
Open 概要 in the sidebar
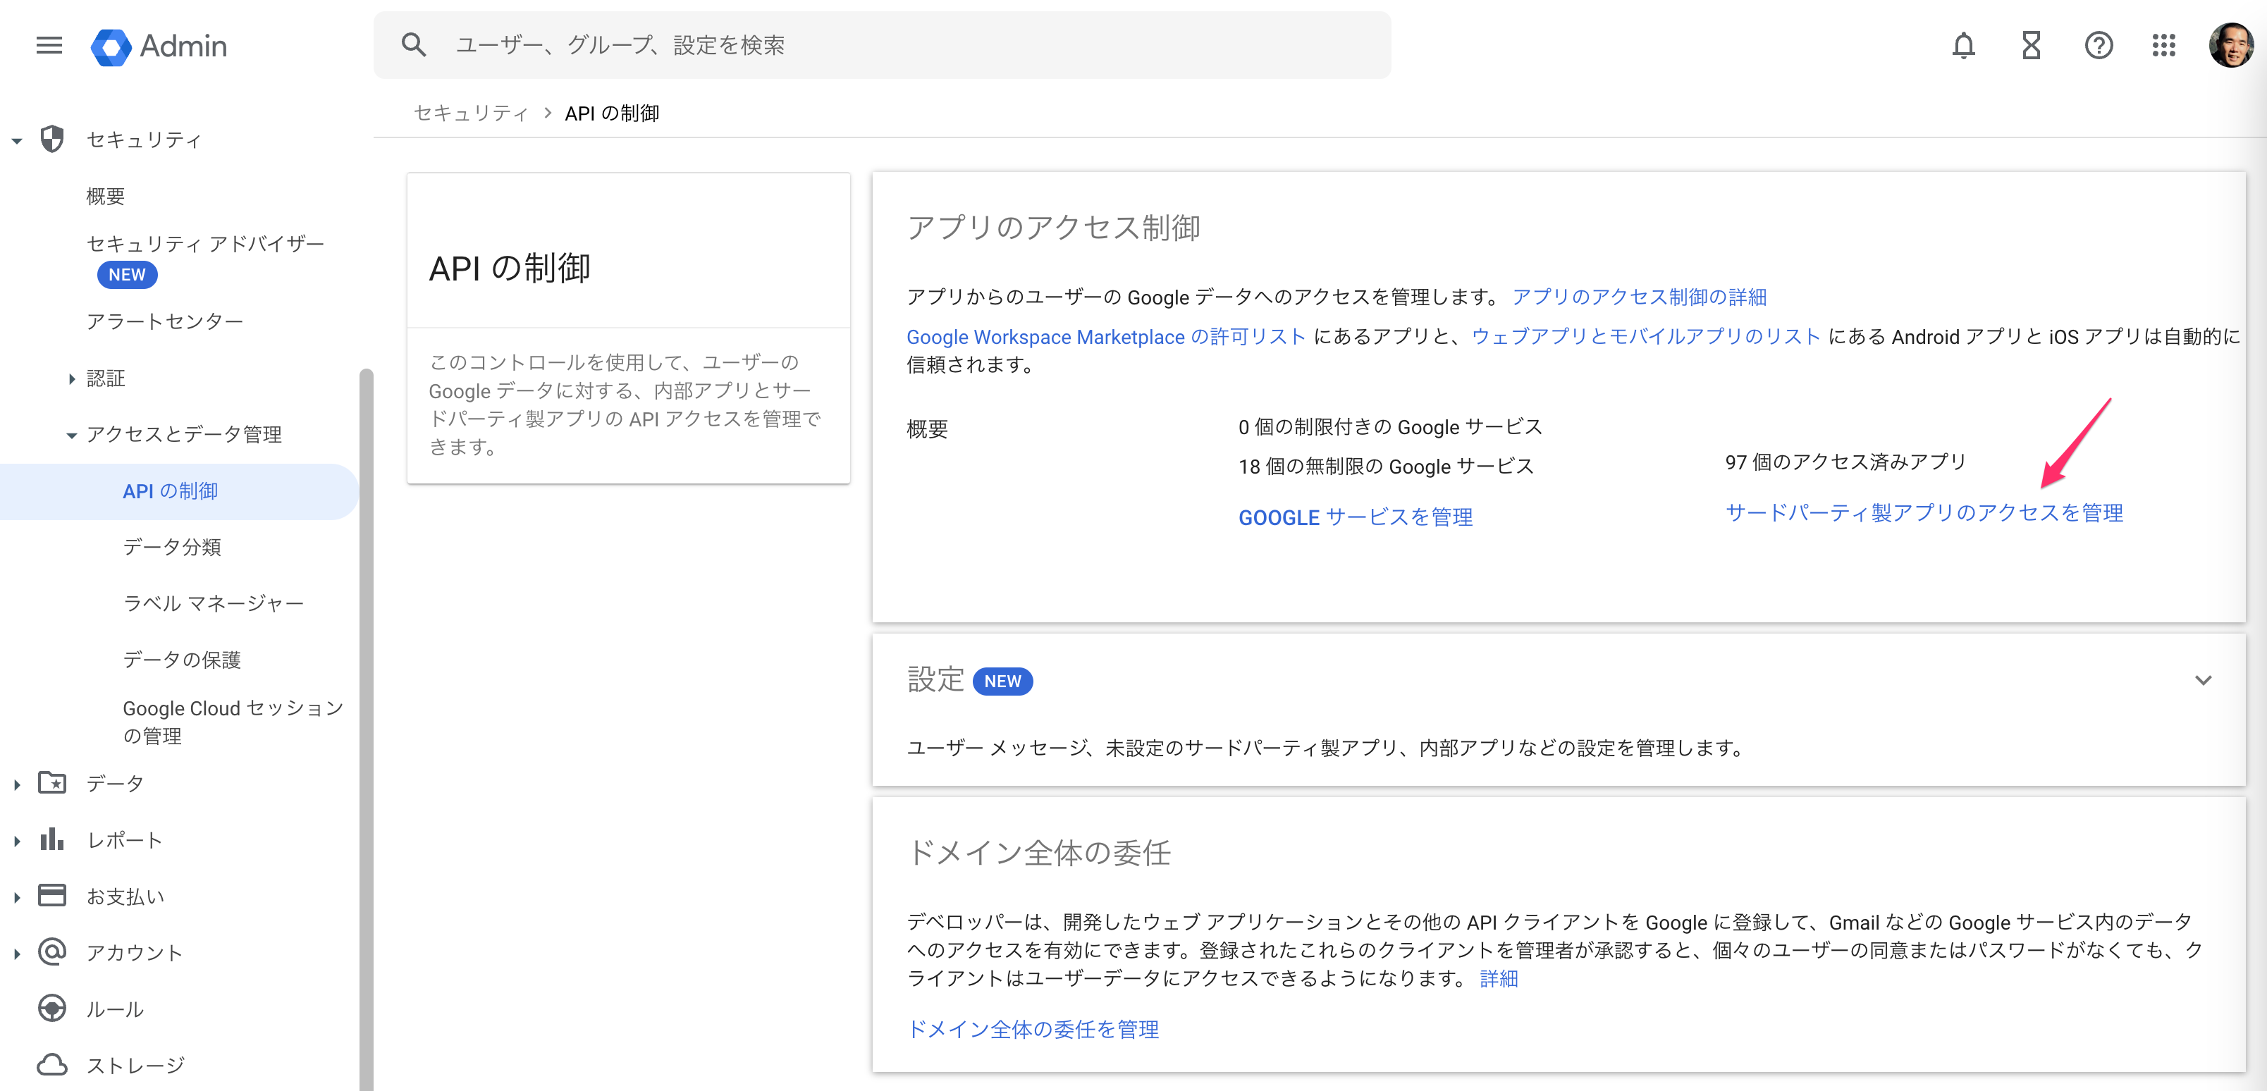(x=106, y=196)
